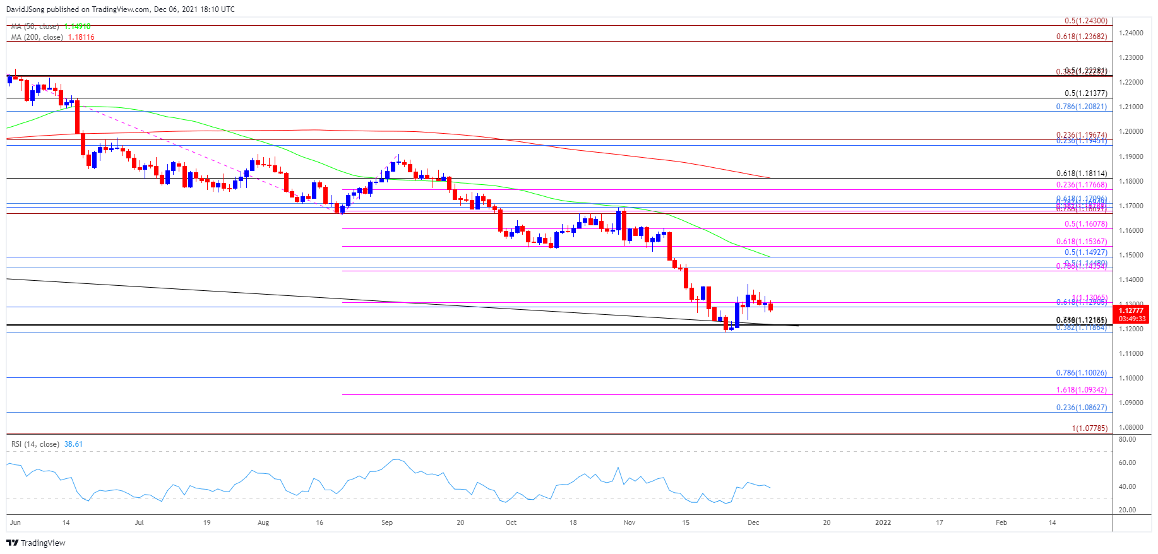Screen dimensions: 1158x554
Task: Select the 0.5(1.24300) Fibonacci label
Action: click(x=1085, y=21)
